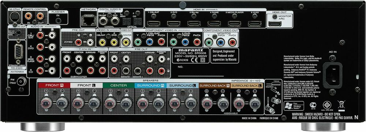
Task: Click the optical 1 TV AUDIO input
Action: pyautogui.click(x=127, y=22)
